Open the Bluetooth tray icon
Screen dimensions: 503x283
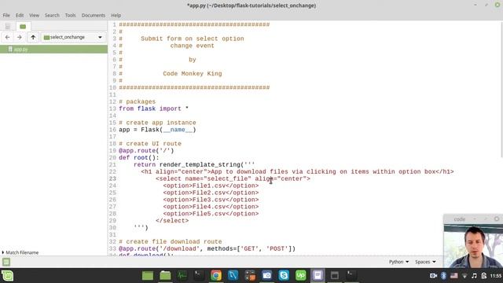coord(443,276)
